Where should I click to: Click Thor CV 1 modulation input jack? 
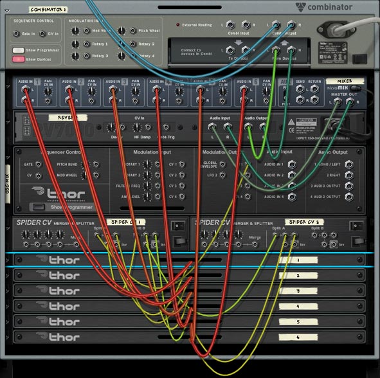tap(182, 165)
